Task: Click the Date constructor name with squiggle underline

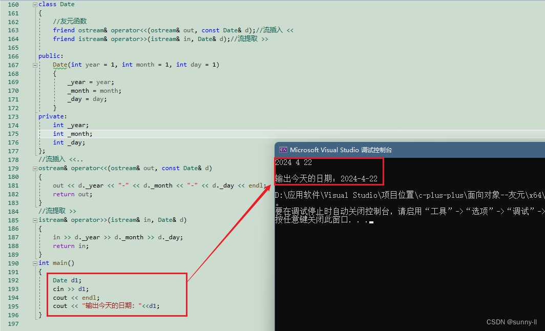Action: [60, 65]
